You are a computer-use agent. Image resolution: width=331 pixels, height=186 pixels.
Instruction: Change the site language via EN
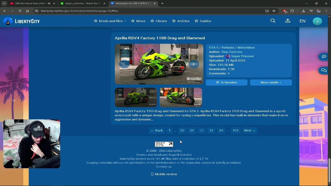click(x=302, y=21)
